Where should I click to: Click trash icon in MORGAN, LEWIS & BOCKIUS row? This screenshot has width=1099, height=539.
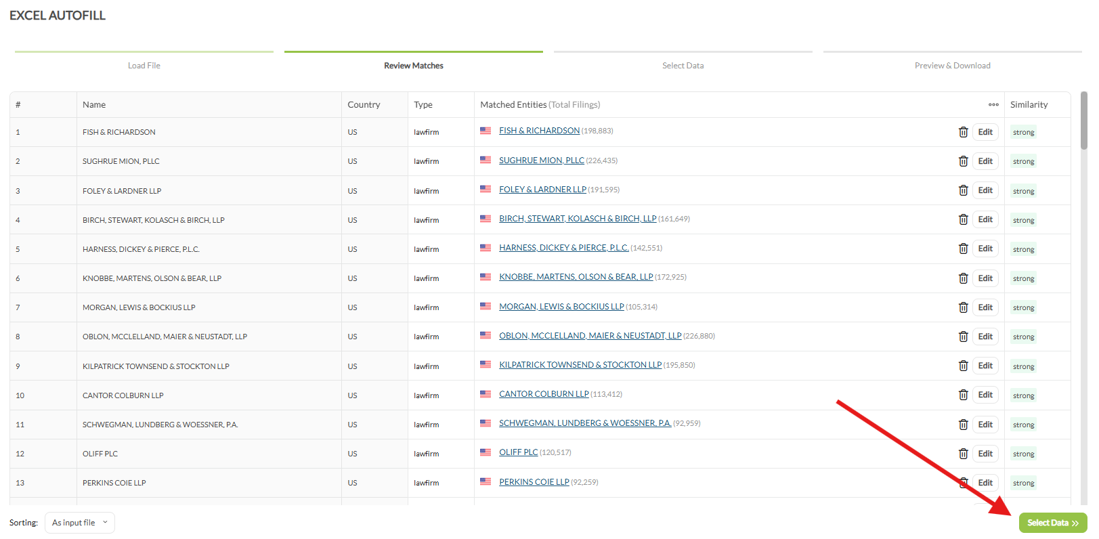[x=963, y=307]
